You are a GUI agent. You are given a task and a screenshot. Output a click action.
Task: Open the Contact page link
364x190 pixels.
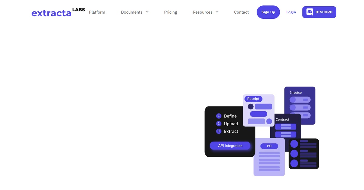(241, 12)
